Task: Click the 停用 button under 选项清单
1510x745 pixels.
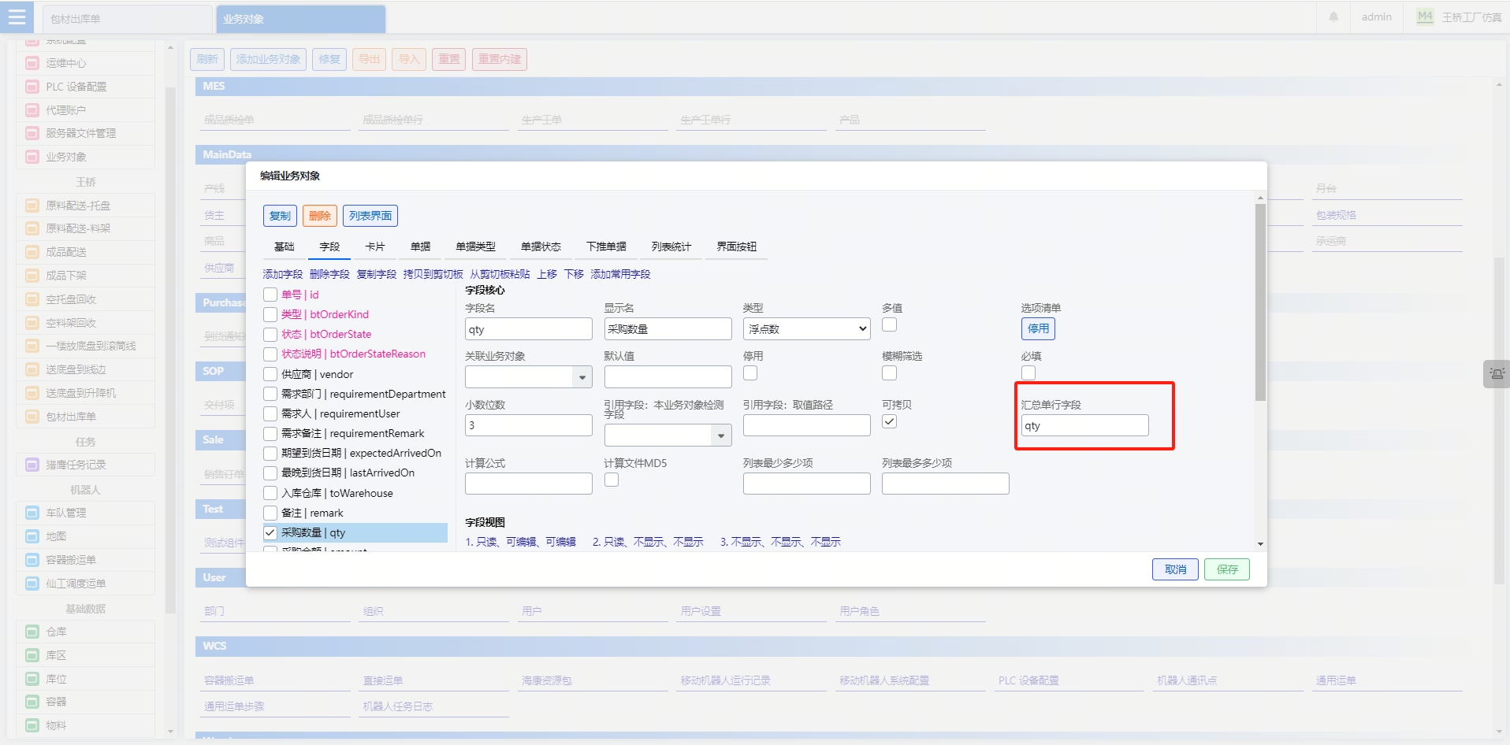Action: click(x=1038, y=328)
